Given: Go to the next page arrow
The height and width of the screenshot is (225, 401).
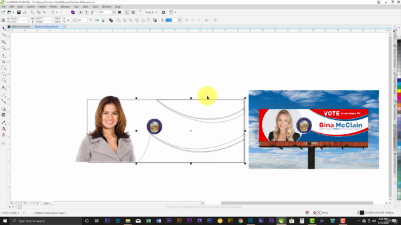Looking at the screenshot, I should (31, 203).
